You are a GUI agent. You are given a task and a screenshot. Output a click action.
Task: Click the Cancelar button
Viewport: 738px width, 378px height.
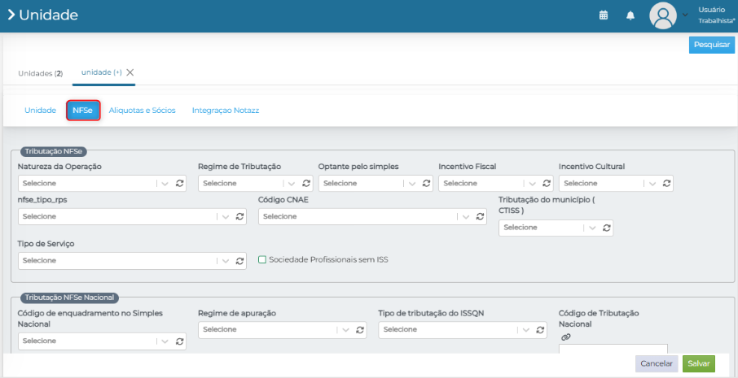point(657,363)
